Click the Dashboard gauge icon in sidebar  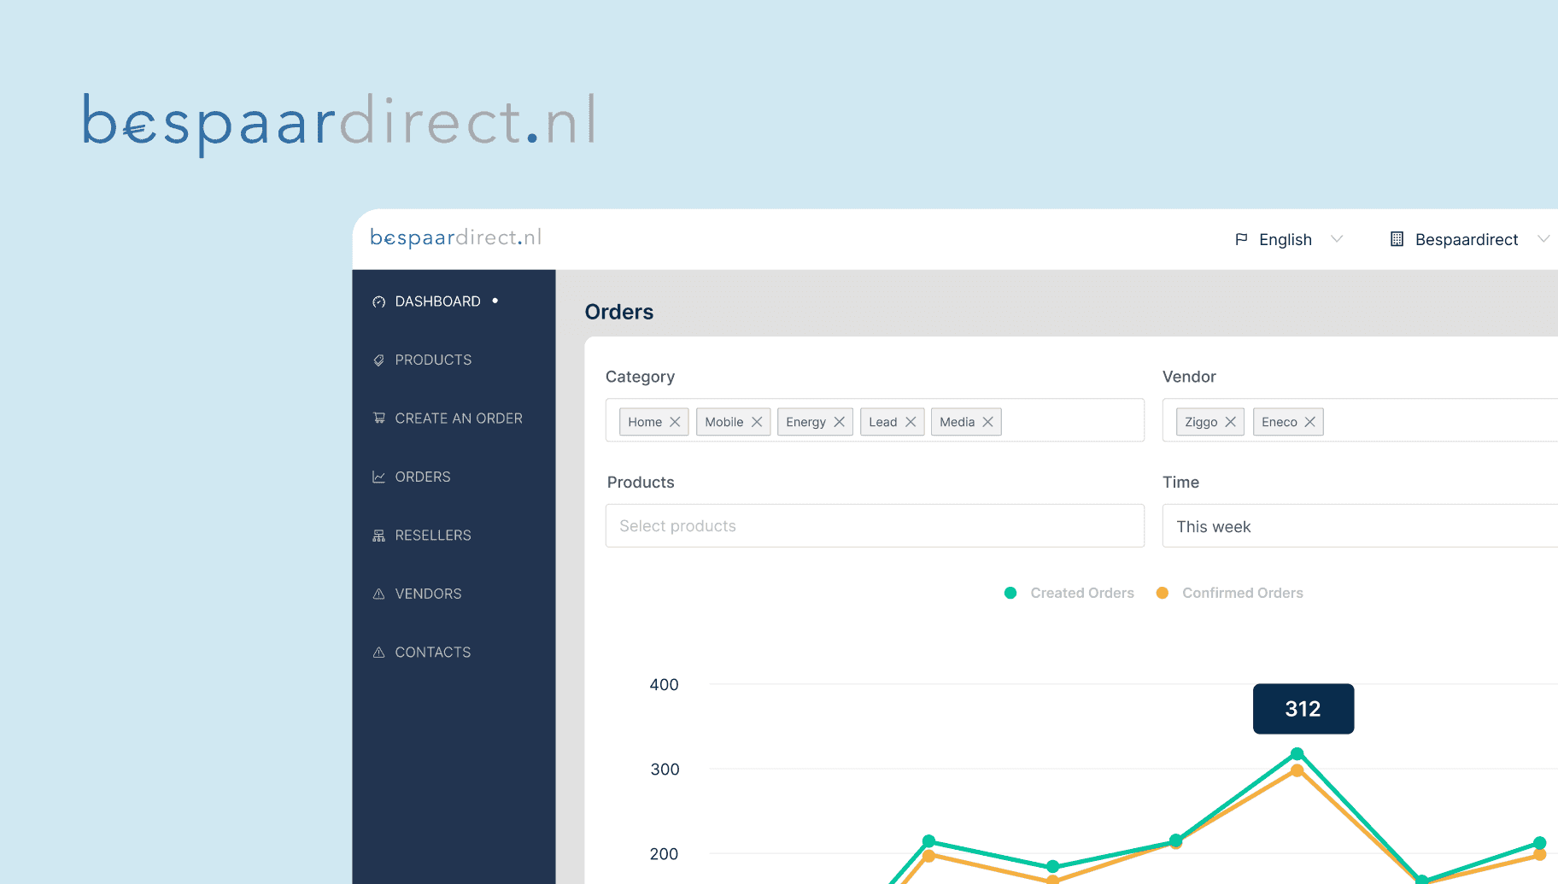click(x=378, y=301)
